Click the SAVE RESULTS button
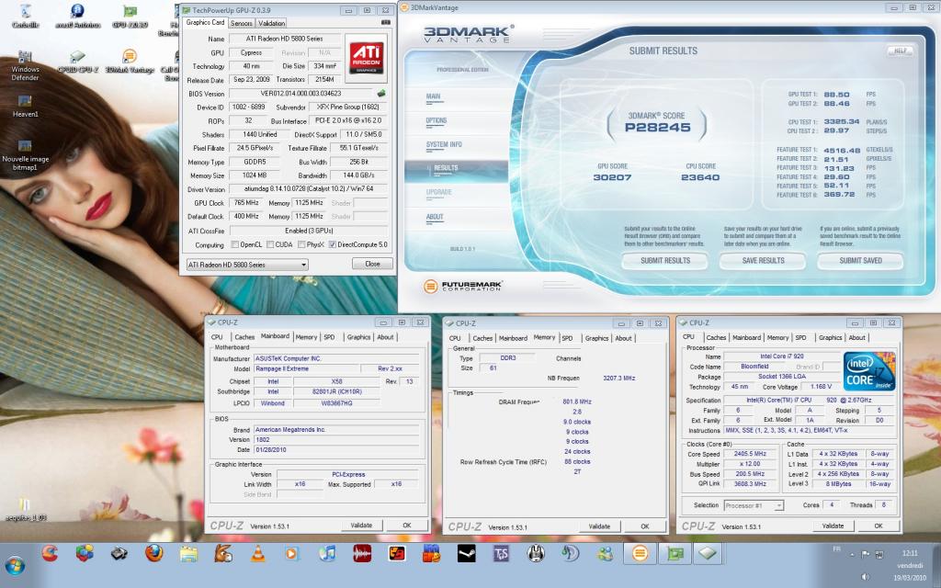Screen dimensions: 941x588 763,261
